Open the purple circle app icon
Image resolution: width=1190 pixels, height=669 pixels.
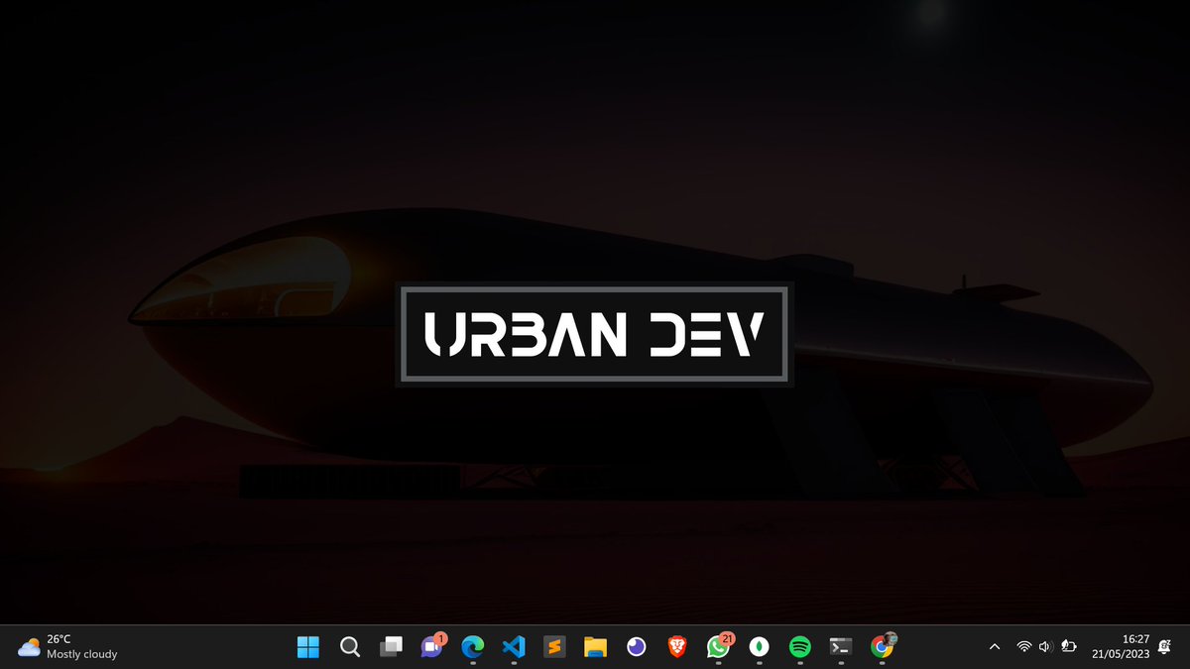636,647
